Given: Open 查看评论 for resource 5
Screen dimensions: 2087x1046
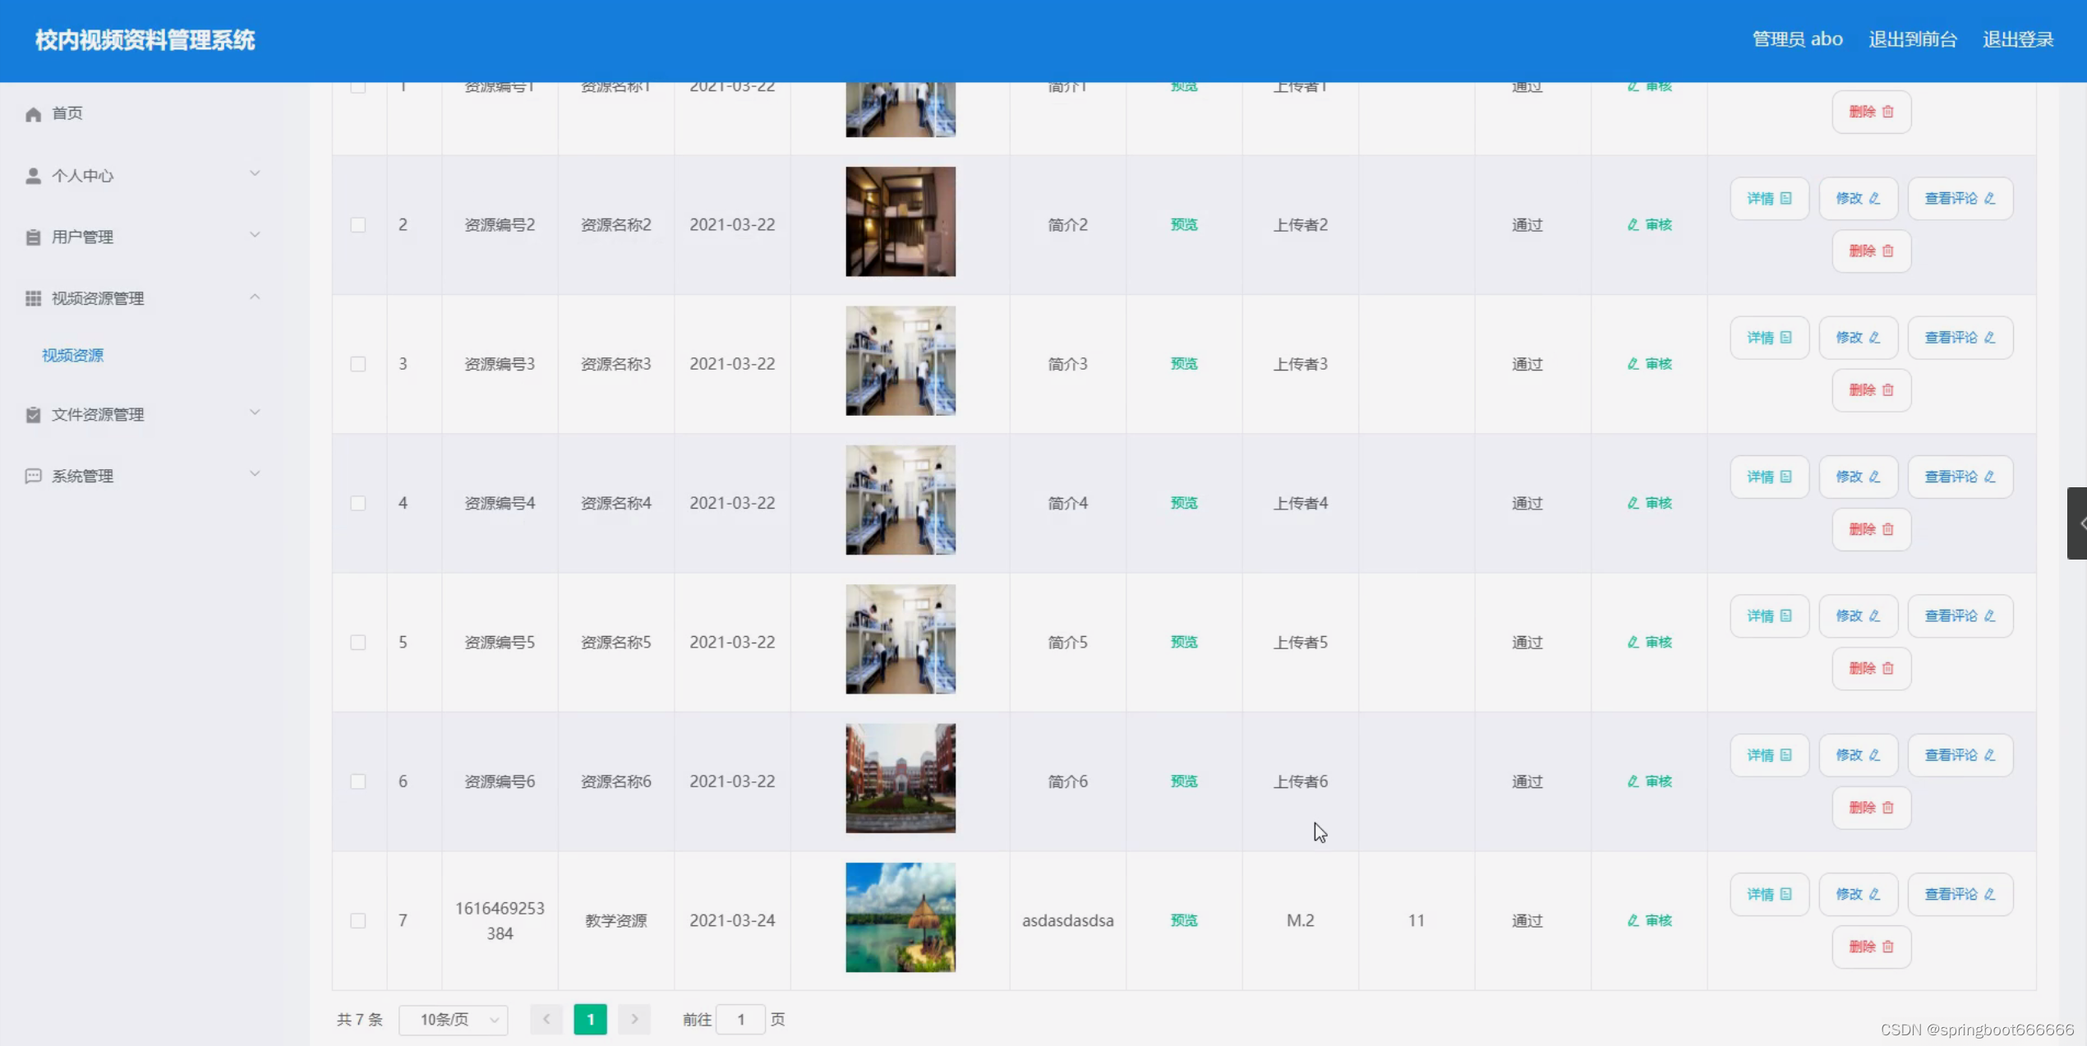Looking at the screenshot, I should click(1960, 616).
